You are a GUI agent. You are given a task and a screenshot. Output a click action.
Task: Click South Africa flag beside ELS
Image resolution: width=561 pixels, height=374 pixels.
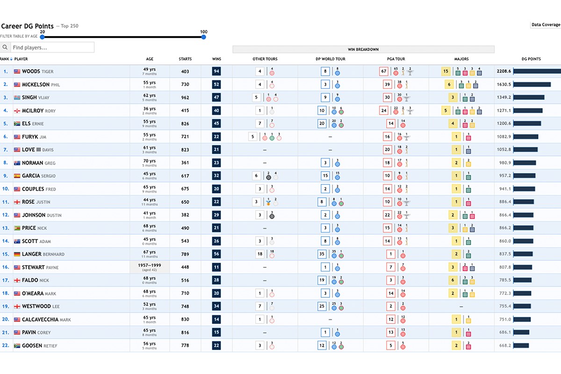pyautogui.click(x=17, y=124)
